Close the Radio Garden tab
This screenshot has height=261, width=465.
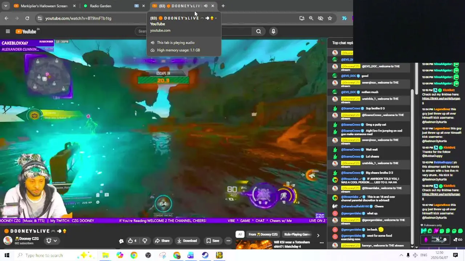click(143, 6)
